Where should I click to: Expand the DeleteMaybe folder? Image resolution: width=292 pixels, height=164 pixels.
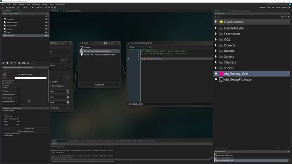pos(216,28)
